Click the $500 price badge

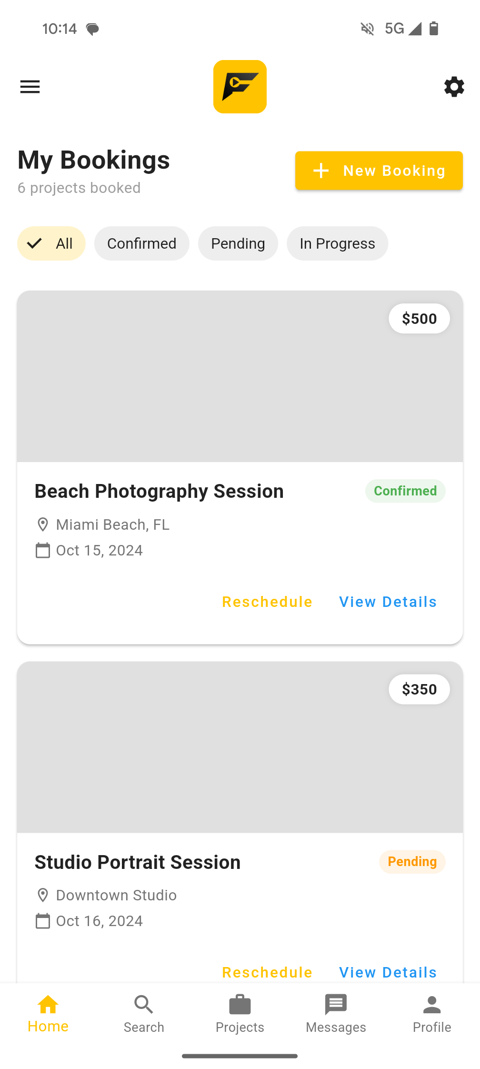point(419,318)
